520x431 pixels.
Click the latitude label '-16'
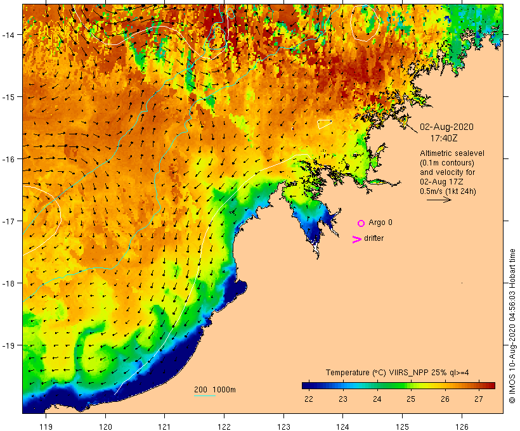coord(8,159)
